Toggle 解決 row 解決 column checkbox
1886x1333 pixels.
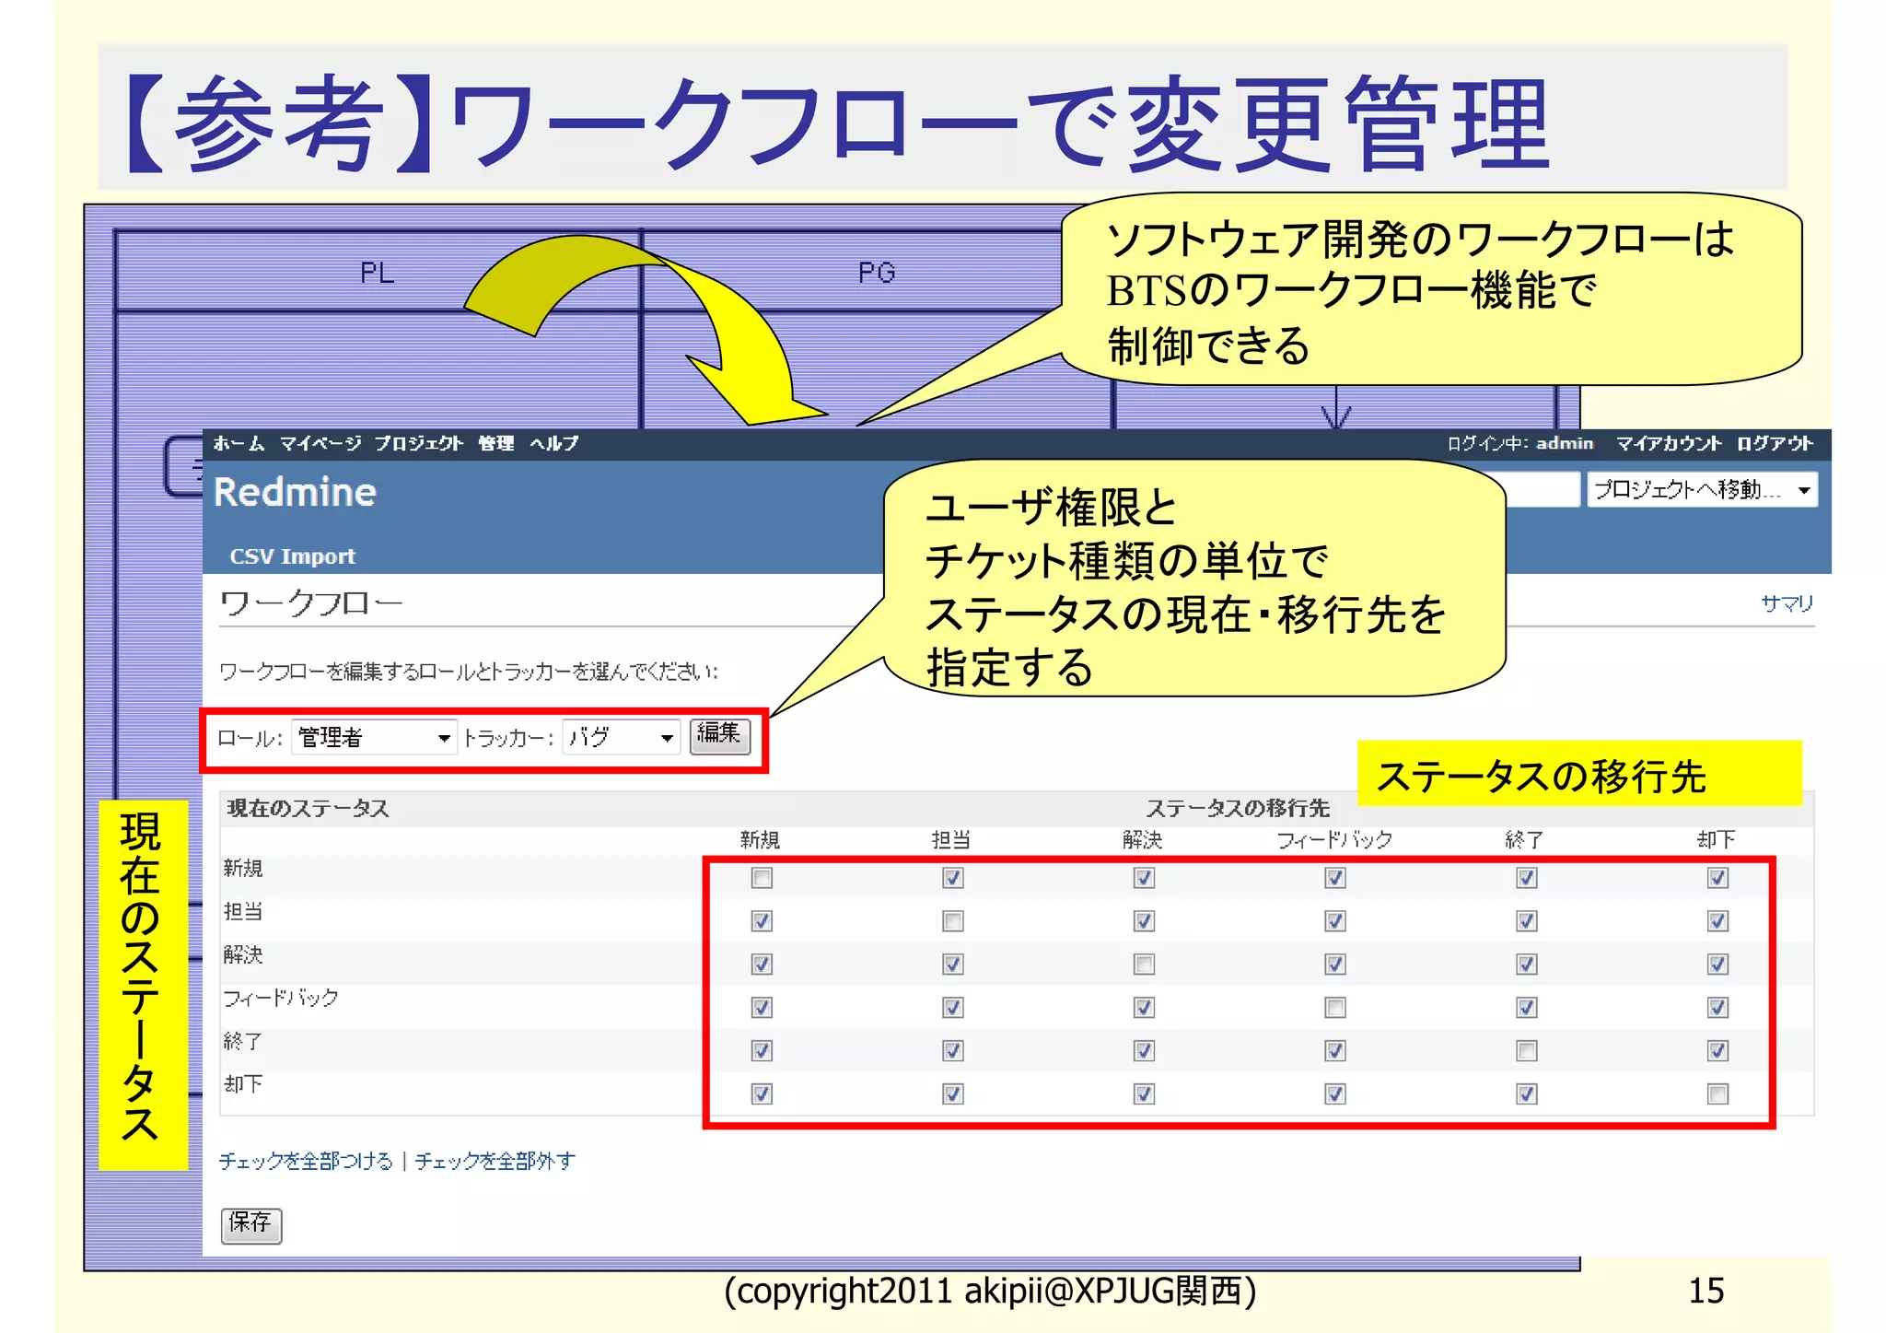click(x=1144, y=965)
